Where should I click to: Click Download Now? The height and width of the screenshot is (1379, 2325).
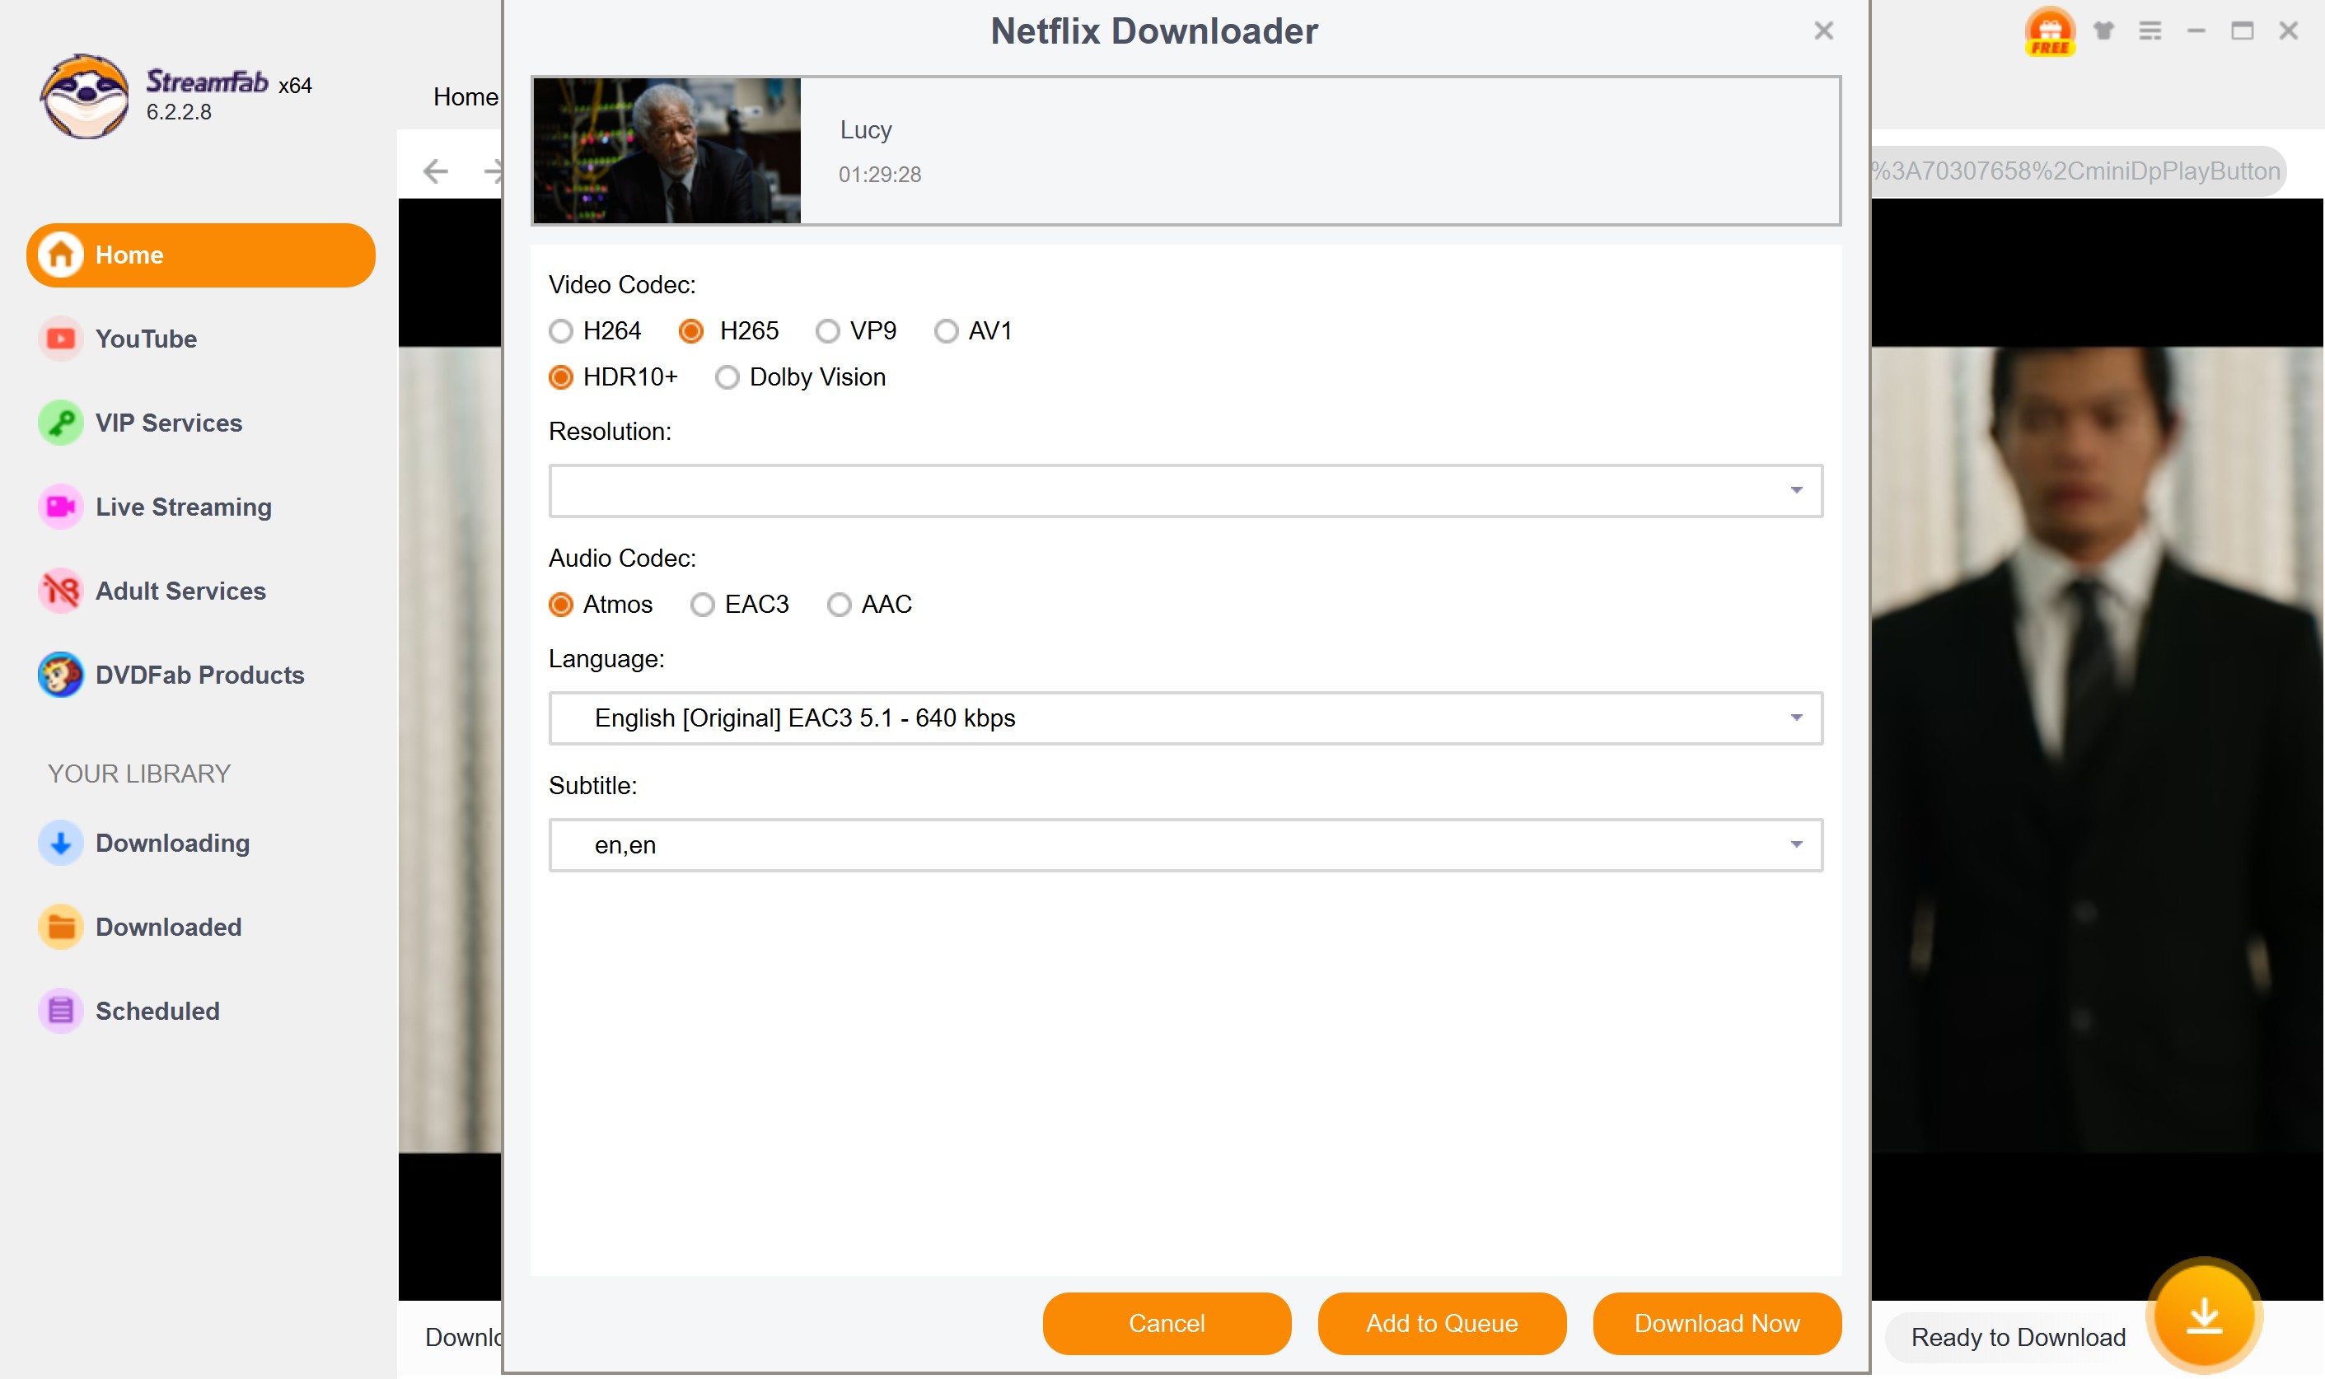[x=1716, y=1323]
